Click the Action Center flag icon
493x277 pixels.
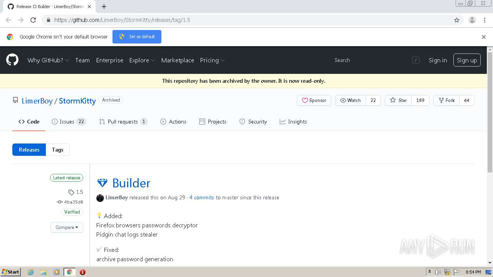coord(457,272)
